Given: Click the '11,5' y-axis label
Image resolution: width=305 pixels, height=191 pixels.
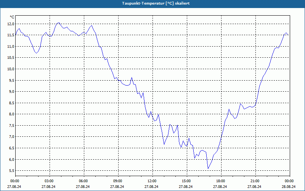Looking at the screenshot, I should coord(11,35).
